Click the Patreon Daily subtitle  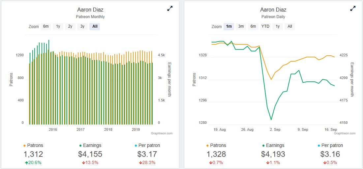pos(273,17)
